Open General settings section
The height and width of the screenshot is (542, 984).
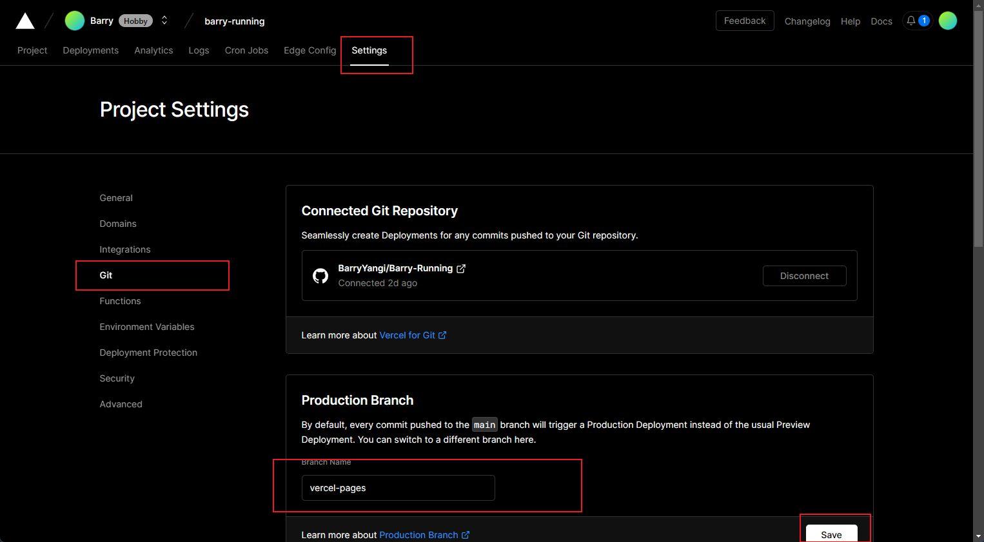click(x=116, y=198)
